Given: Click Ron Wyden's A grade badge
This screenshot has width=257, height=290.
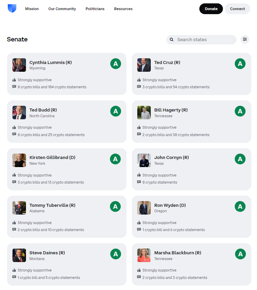Looking at the screenshot, I should 240,206.
